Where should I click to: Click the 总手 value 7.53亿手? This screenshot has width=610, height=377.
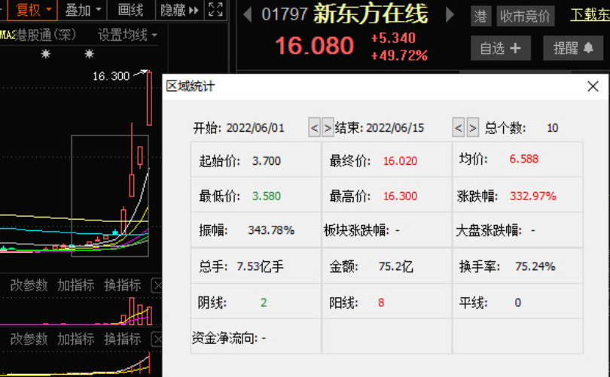pyautogui.click(x=261, y=266)
